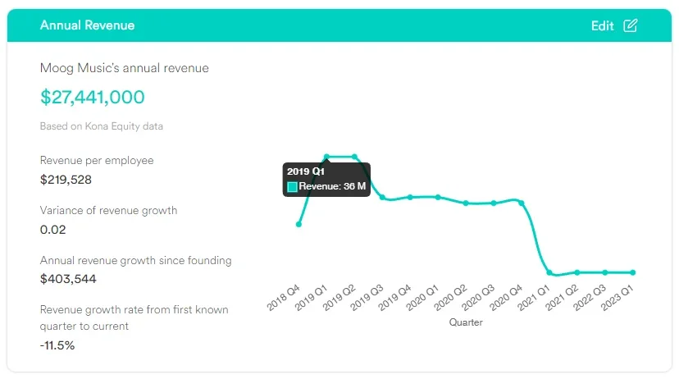Click the Annual Revenue header title

[x=87, y=25]
